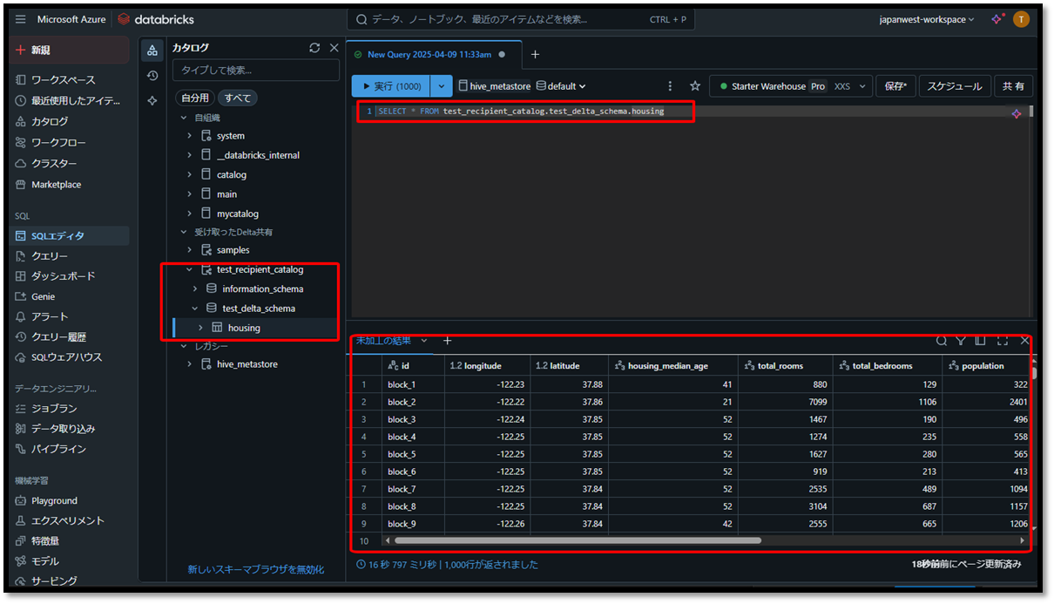
Task: Click the catalog search input field
Action: 255,71
